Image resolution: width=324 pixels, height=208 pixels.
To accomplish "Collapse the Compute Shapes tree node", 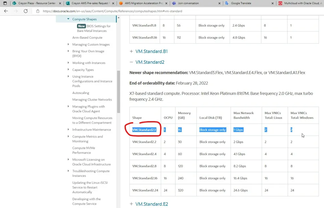I will [68, 19].
